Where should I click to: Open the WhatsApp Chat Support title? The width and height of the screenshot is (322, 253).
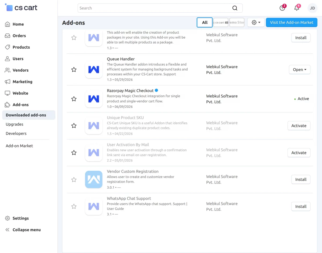129,199
